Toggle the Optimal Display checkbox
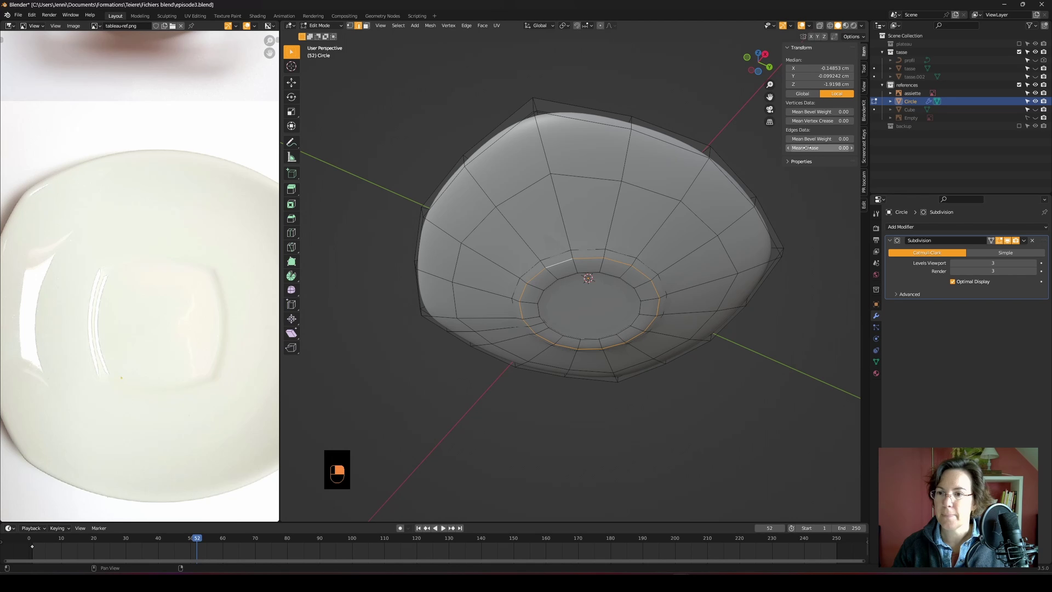1052x592 pixels. (x=952, y=282)
